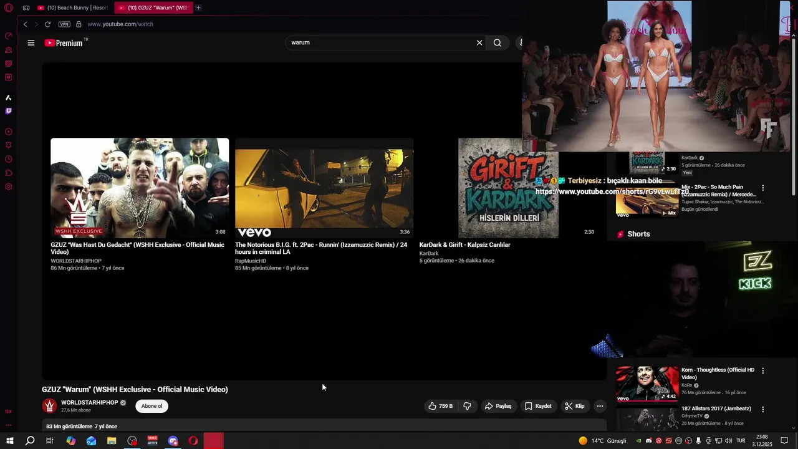Open WORLDSTARHIPHOP channel avatar

point(49,406)
